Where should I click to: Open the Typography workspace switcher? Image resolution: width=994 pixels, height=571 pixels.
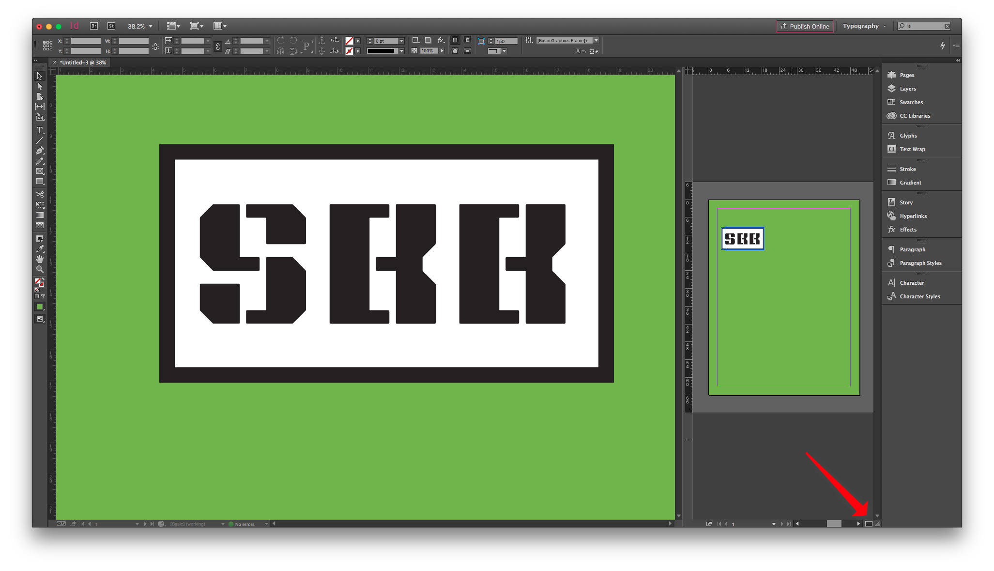point(864,26)
